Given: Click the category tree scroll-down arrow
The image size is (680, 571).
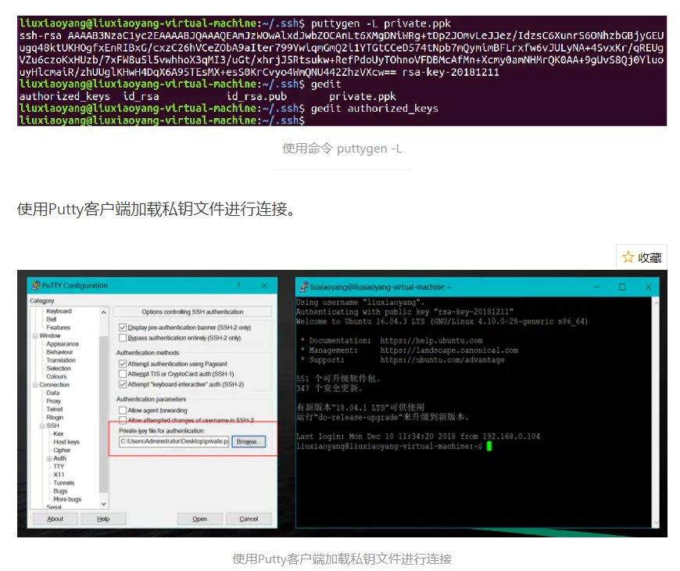Looking at the screenshot, I should [104, 504].
